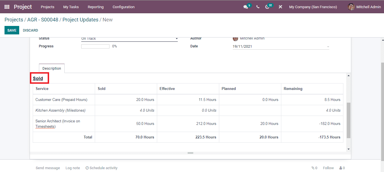Viewport: 384px width, 172px height.
Task: Open the developer tools wrench menu
Action: point(280,6)
